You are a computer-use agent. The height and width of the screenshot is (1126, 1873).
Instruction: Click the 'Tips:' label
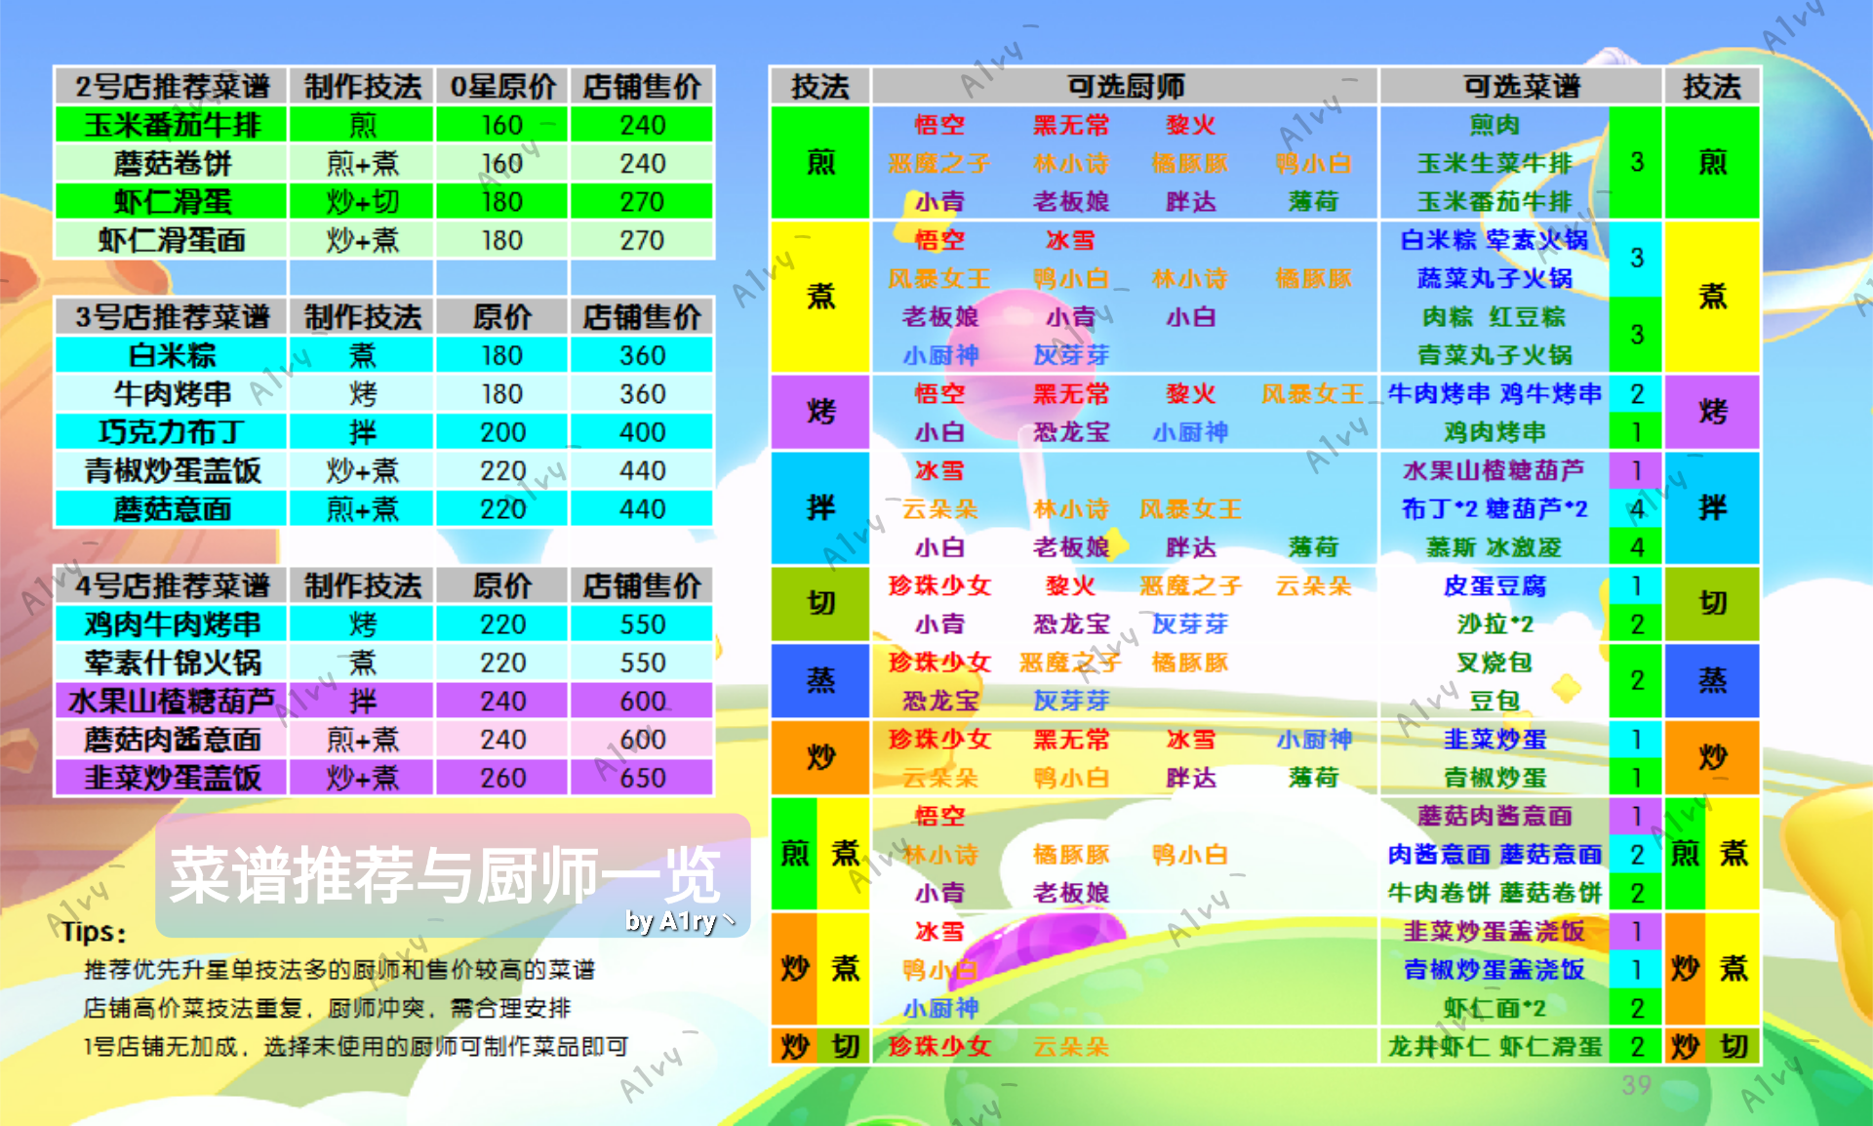(x=94, y=932)
